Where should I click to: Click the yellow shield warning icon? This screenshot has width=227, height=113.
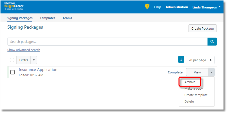pos(147,7)
